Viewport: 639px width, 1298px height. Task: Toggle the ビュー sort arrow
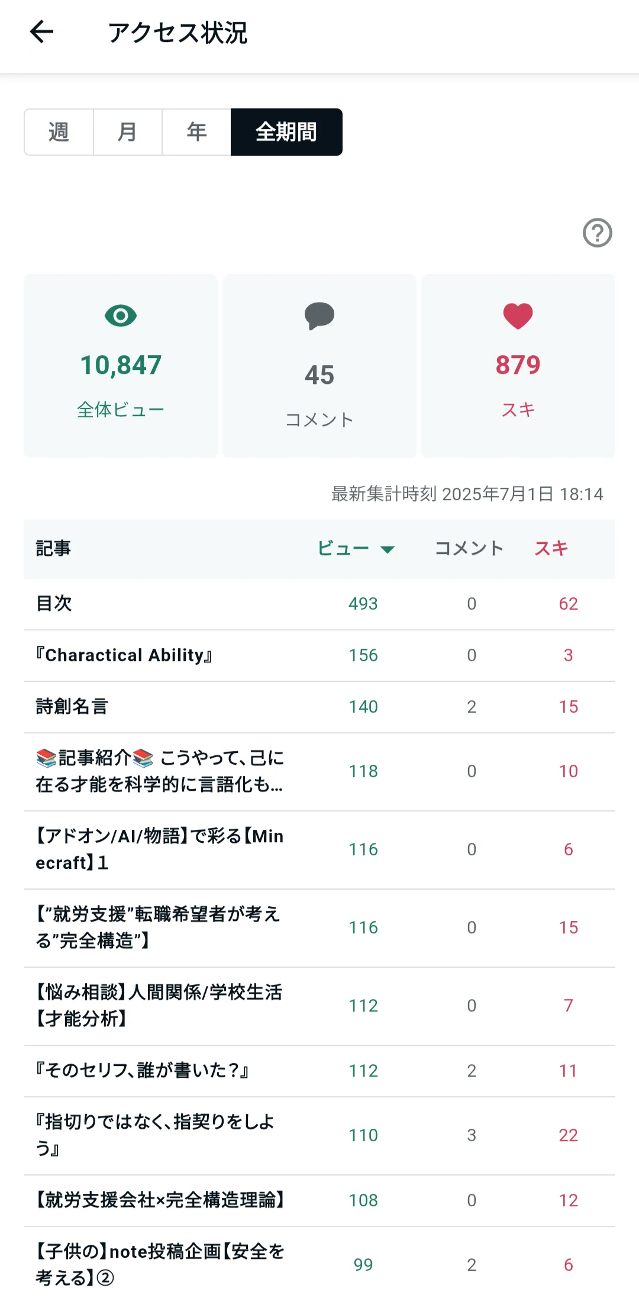click(x=388, y=549)
